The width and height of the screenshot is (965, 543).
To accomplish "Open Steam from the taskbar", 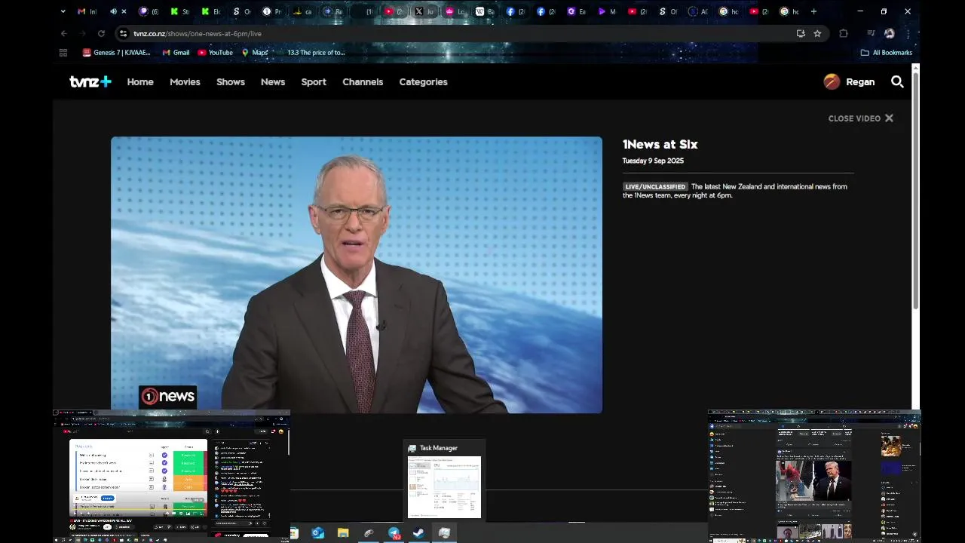I will coord(418,533).
